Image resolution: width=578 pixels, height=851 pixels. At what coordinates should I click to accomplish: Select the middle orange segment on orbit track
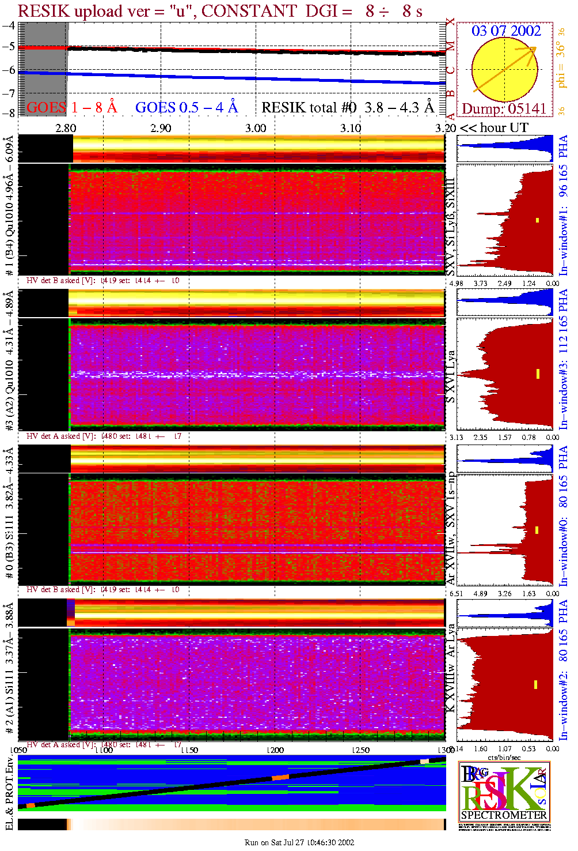point(280,777)
